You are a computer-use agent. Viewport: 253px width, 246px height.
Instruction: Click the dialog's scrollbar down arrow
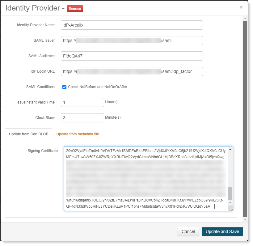245,219
